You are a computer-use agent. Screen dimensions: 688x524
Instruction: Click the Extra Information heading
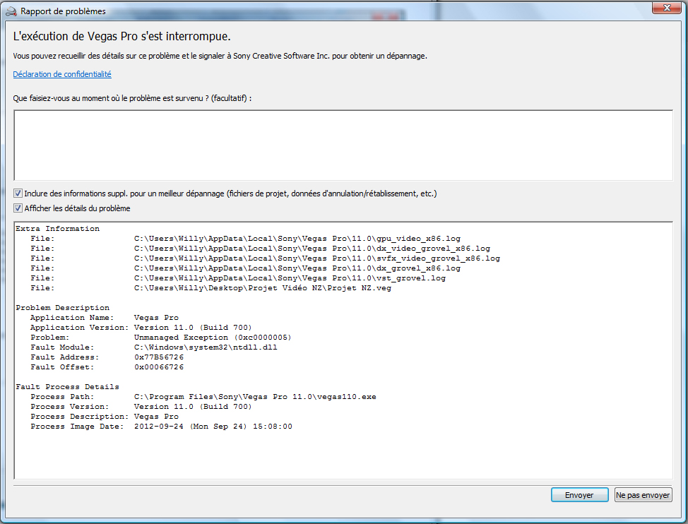click(x=57, y=228)
